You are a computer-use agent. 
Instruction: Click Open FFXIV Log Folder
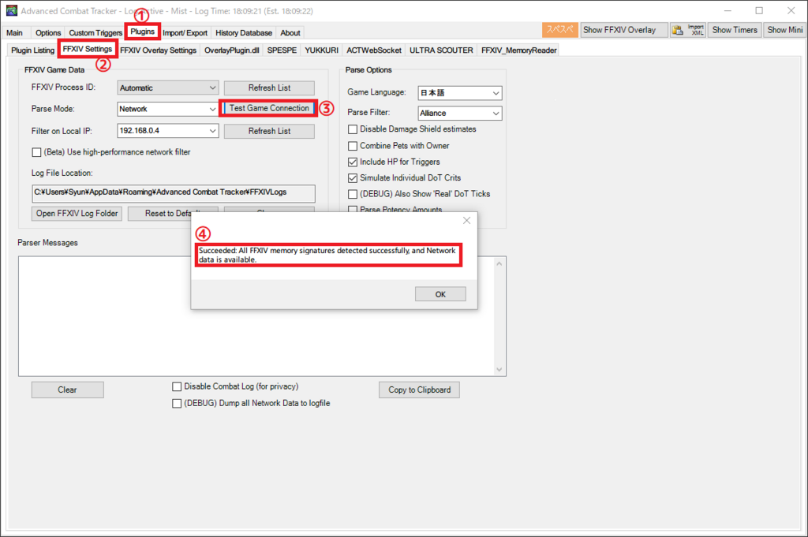click(x=77, y=214)
